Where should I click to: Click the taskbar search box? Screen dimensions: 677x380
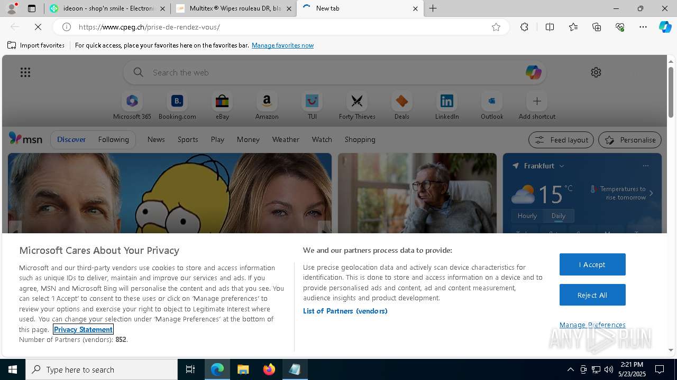tap(102, 369)
